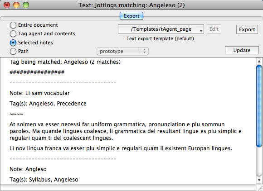Screen dimensions: 263x191
Task: Click the Edit template button
Action: [214, 29]
